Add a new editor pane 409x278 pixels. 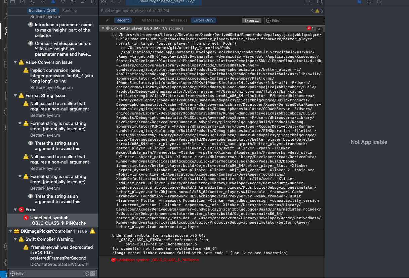[319, 2]
